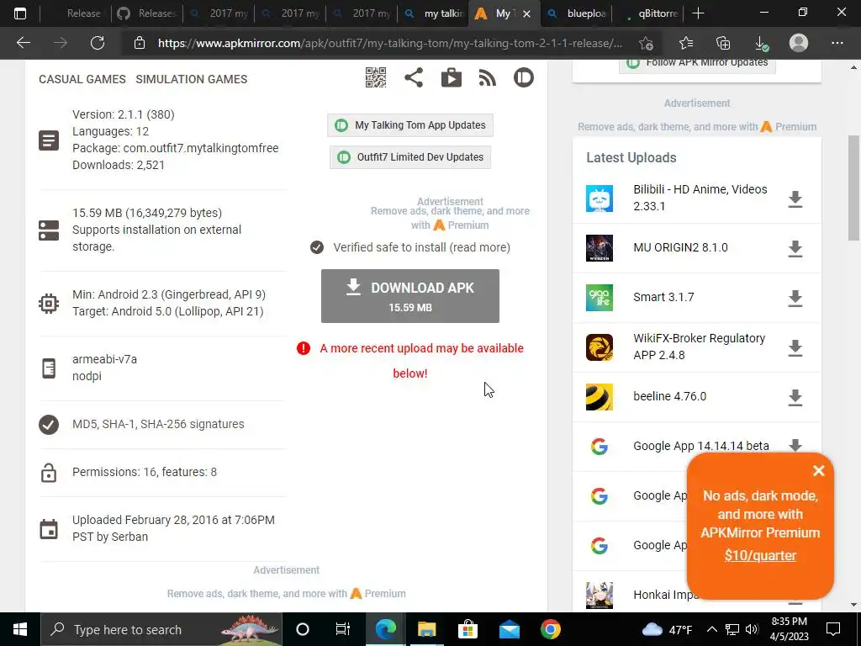Open the notifications center

coord(833,629)
